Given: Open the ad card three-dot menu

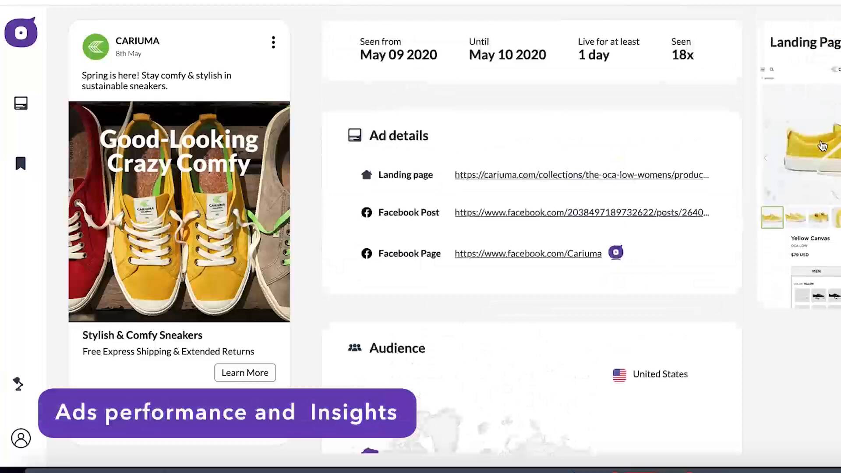Looking at the screenshot, I should (x=273, y=42).
